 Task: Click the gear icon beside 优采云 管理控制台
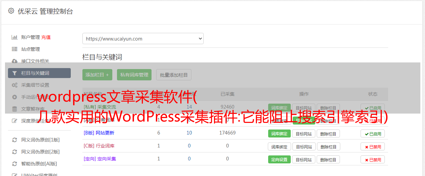coord(11,11)
